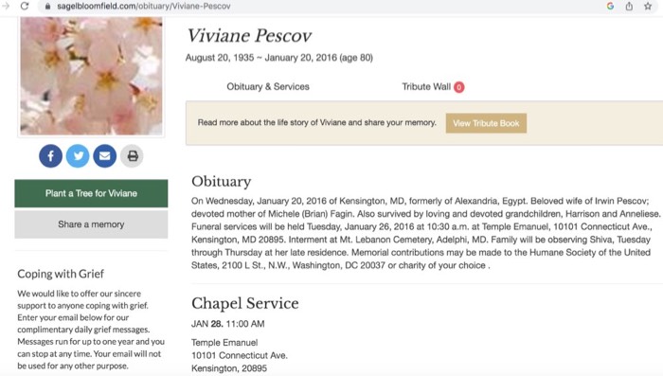
Task: Open the browser share icon
Action: (629, 6)
